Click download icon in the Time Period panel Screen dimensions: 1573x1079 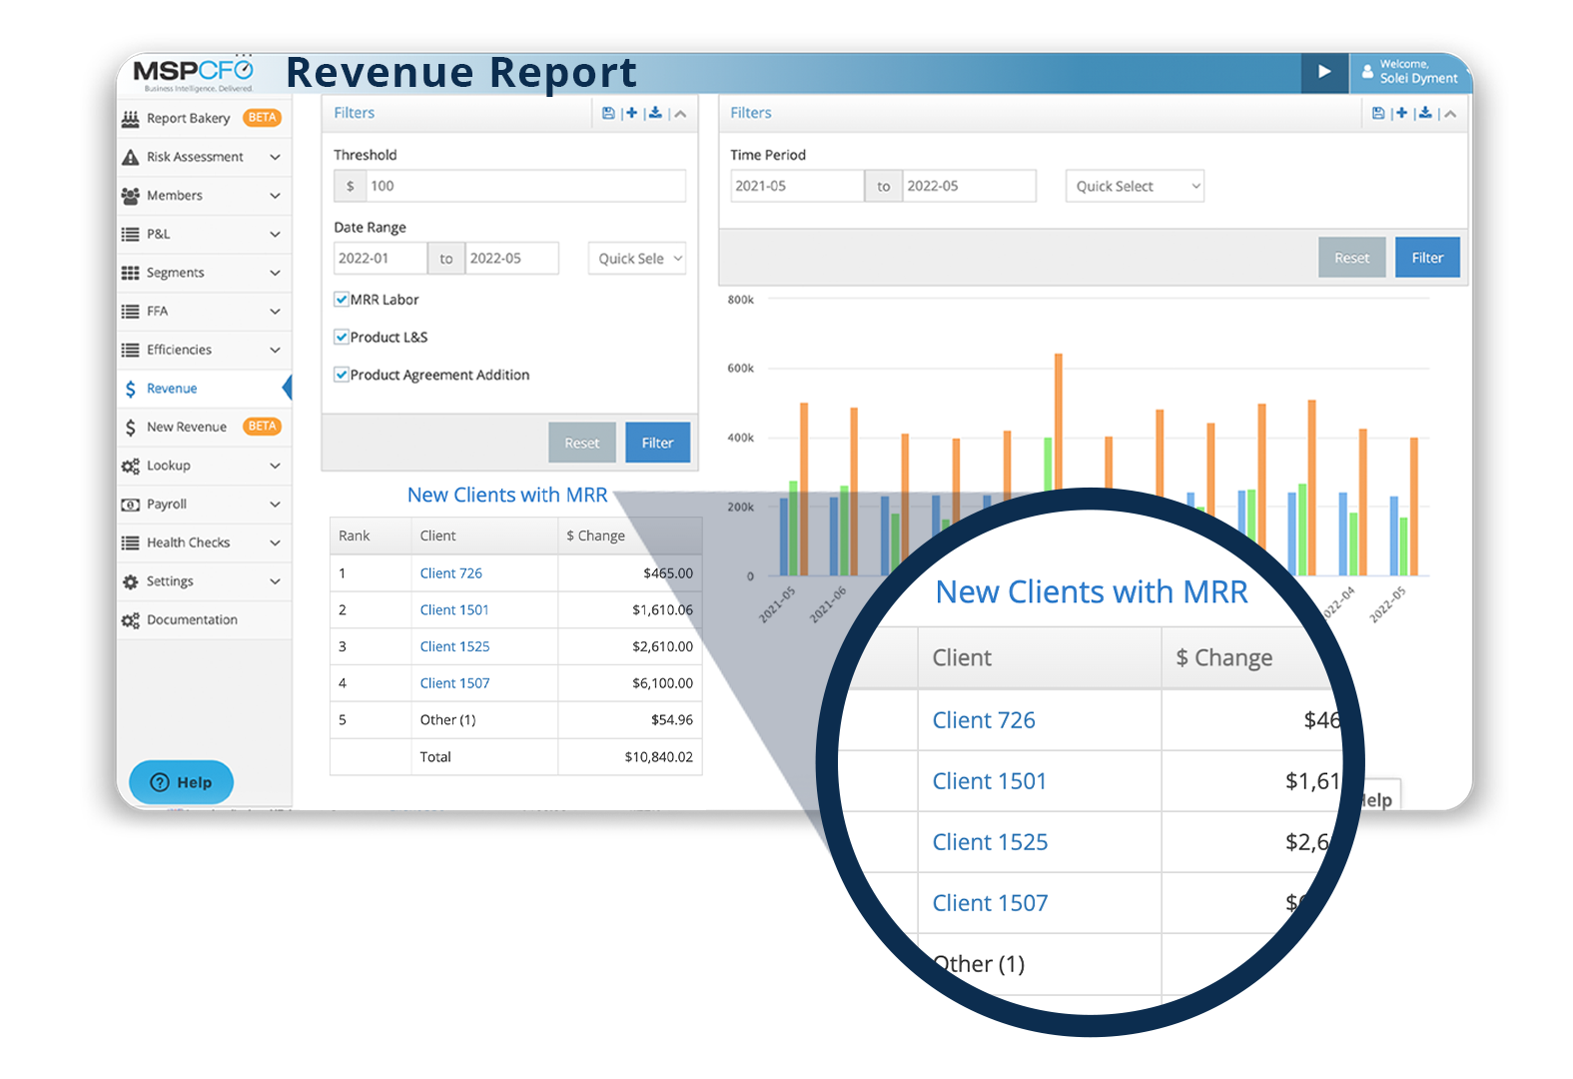1425,113
